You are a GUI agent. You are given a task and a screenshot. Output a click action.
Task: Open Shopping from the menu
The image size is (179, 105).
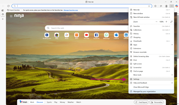[x=151, y=37]
